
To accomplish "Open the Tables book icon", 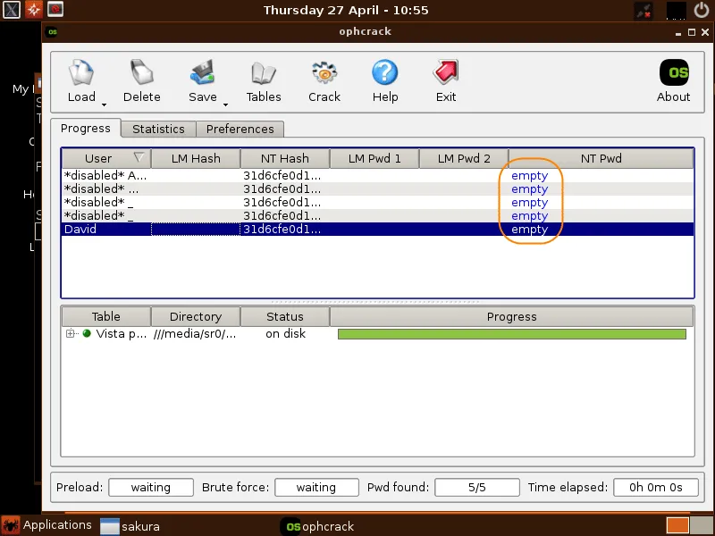I will pyautogui.click(x=264, y=73).
